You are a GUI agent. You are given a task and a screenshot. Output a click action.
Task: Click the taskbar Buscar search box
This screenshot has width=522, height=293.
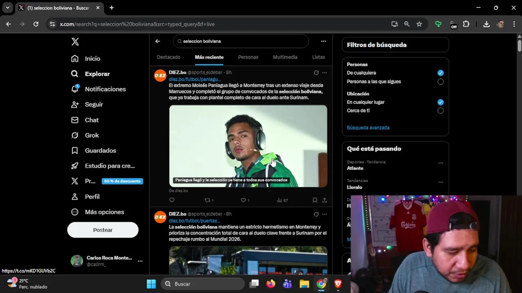click(x=203, y=284)
